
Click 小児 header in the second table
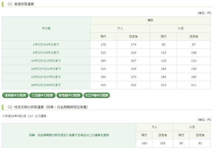point(192,127)
